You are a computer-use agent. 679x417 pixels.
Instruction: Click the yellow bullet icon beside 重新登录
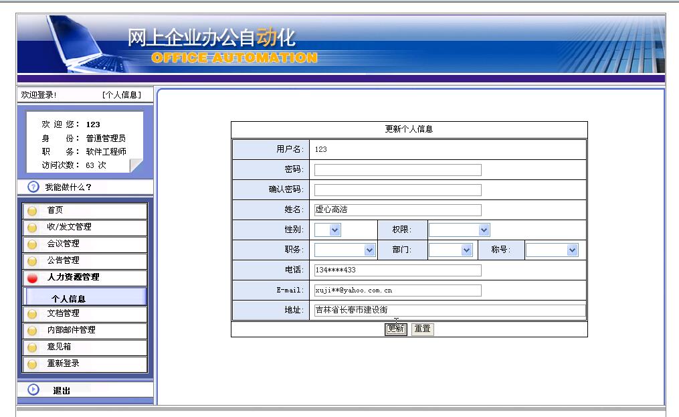pyautogui.click(x=31, y=364)
